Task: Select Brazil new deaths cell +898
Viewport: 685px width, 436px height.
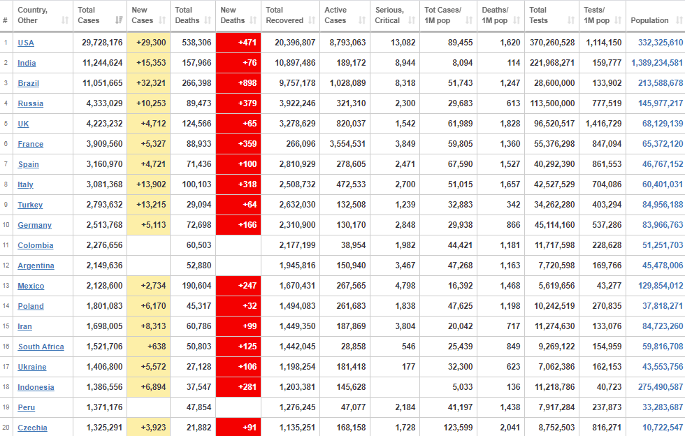Action: [x=238, y=83]
